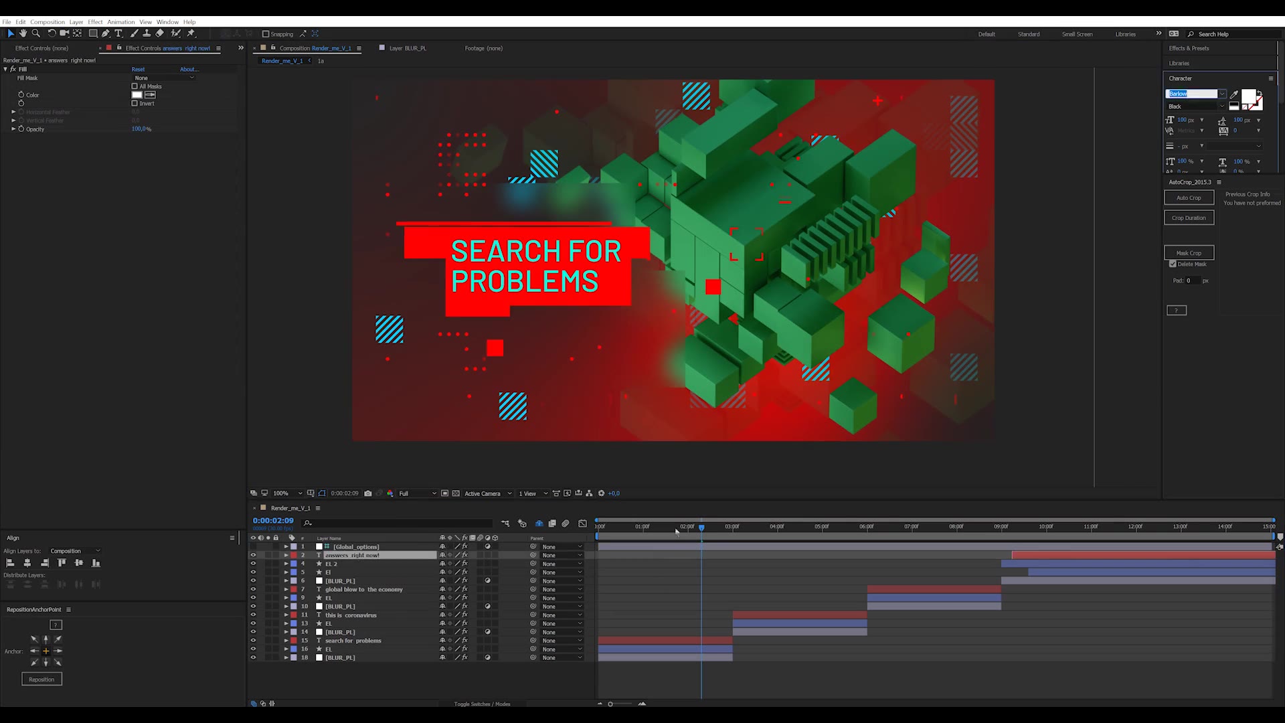This screenshot has height=723, width=1285.
Task: Open the Barlow font family dropdown
Action: (x=1222, y=94)
